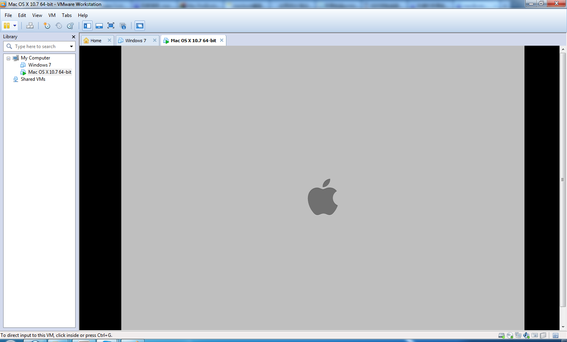Viewport: 567px width, 342px height.
Task: Open the snapshot manager with wrench icon
Action: [x=70, y=26]
